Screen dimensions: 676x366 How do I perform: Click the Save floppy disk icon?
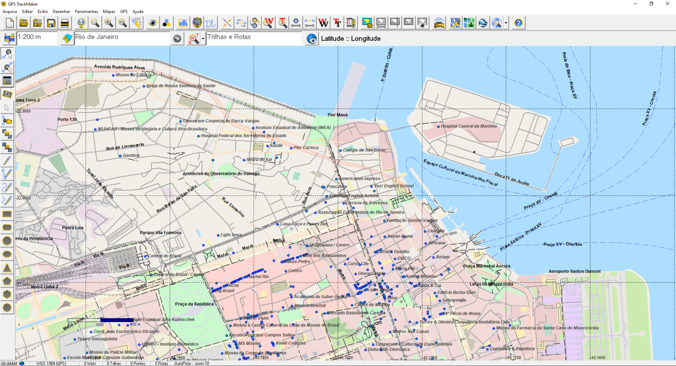point(51,23)
